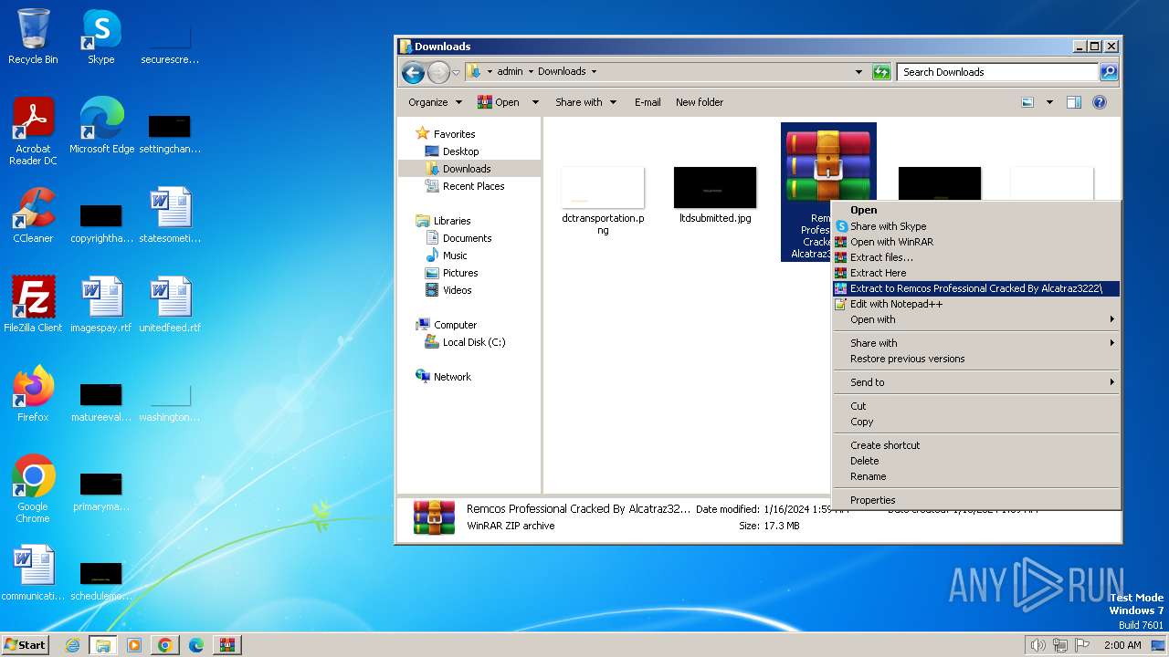Click the taskbar clock showing 2:00 AM
Image resolution: width=1169 pixels, height=657 pixels.
click(1122, 645)
